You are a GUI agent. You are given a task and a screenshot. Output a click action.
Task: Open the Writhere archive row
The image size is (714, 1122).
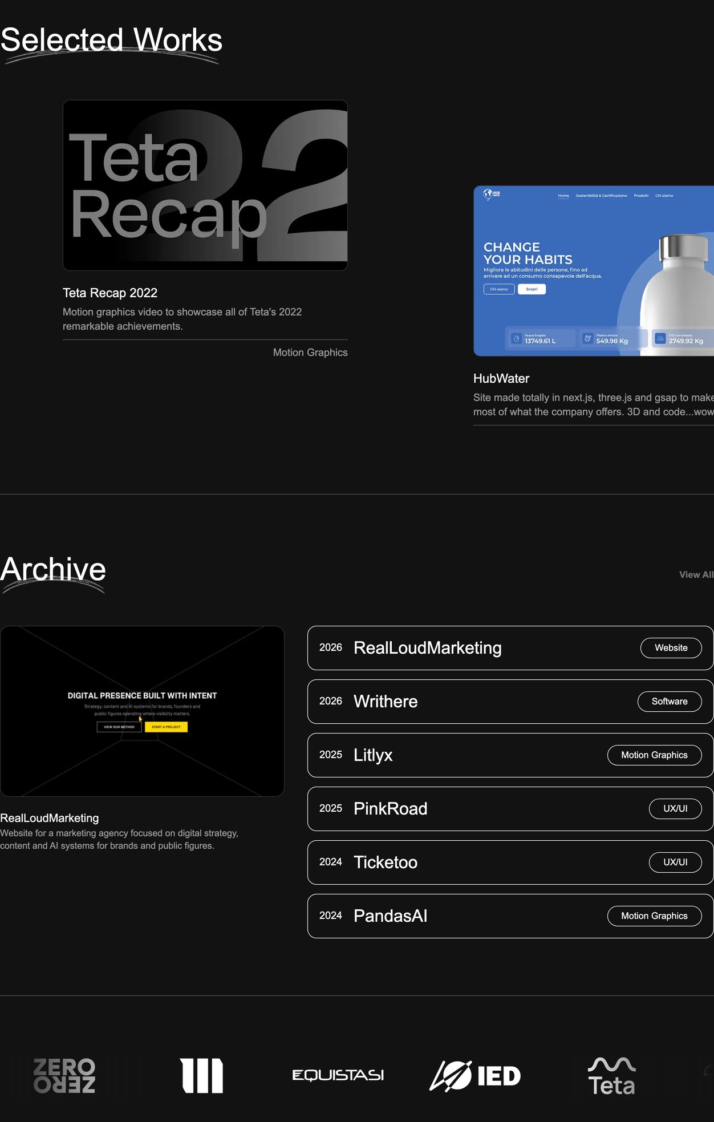(x=510, y=702)
